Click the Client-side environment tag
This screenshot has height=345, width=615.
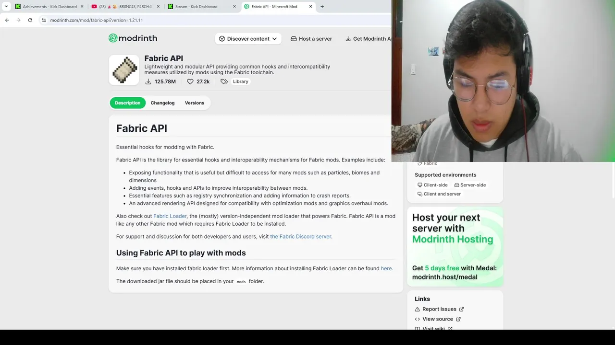[432, 185]
